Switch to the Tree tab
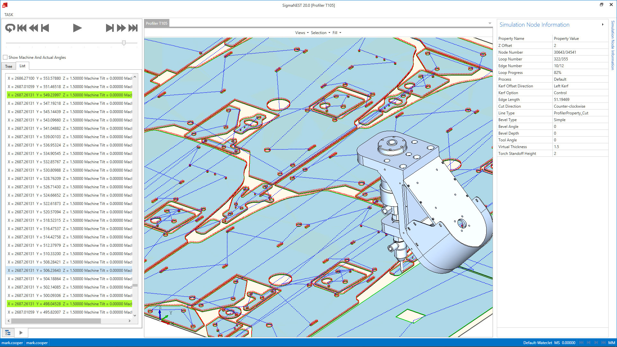The height and width of the screenshot is (347, 617). tap(9, 67)
